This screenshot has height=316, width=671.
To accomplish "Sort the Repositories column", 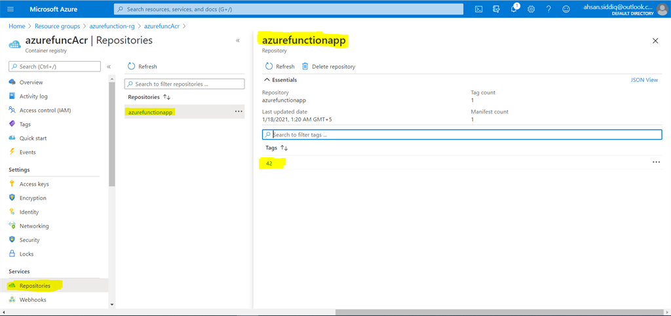I will pos(167,97).
